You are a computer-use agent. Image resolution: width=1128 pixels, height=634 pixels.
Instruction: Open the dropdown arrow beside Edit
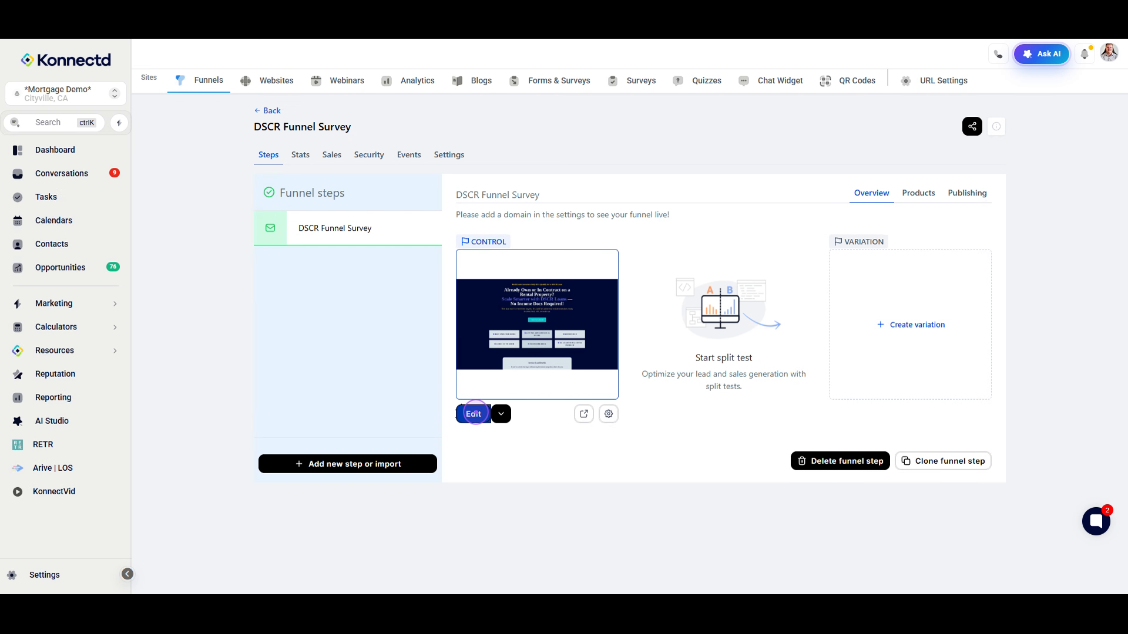pos(501,414)
